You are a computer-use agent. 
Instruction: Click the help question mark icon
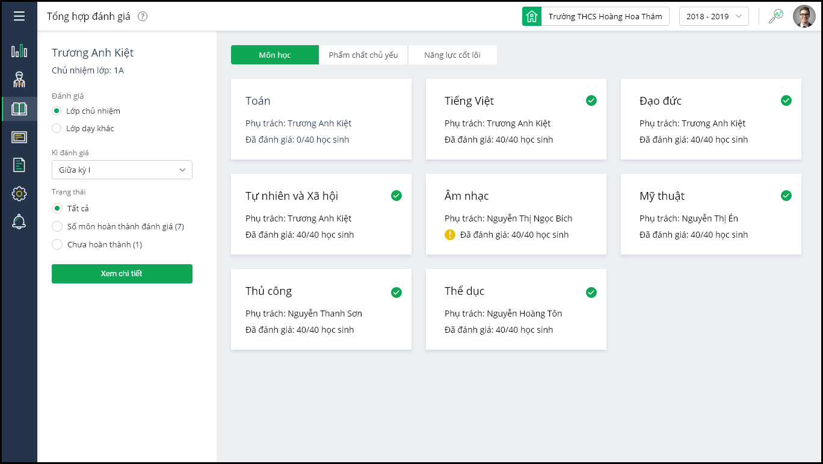[143, 17]
